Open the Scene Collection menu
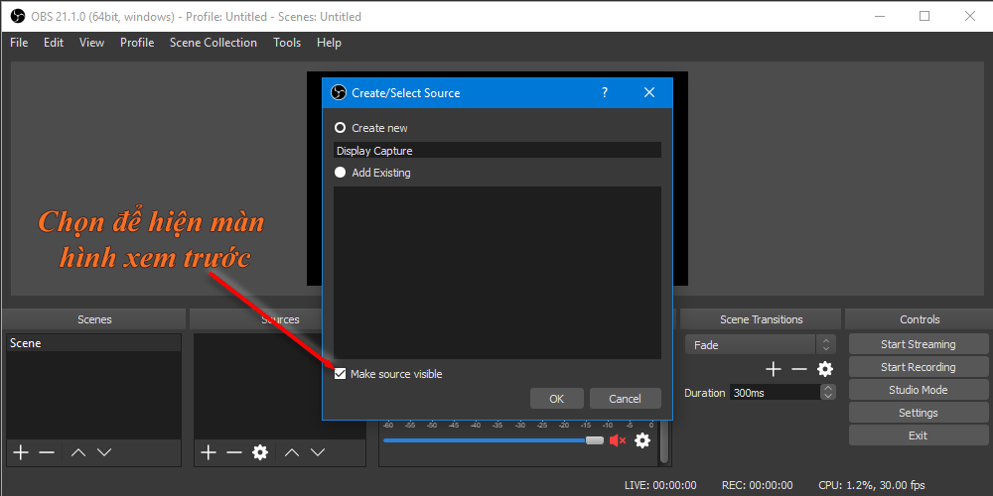 [213, 43]
